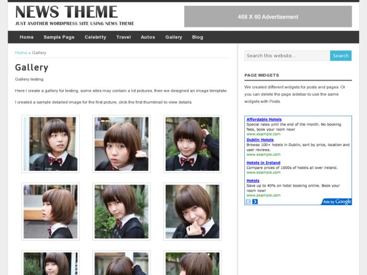
Task: Open the Dublin Hotels ad link
Action: pyautogui.click(x=260, y=140)
